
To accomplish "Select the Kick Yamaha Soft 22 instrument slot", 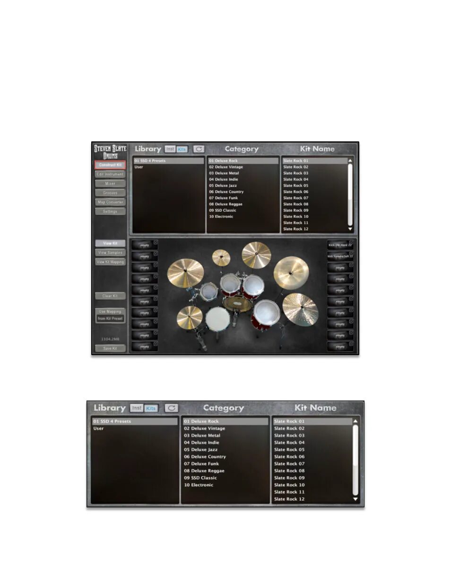I will tap(340, 256).
